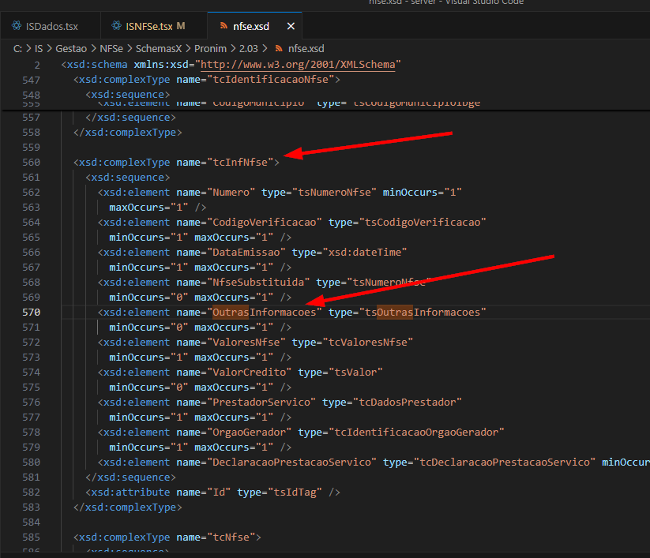Select line number 560 in the gutter
The width and height of the screenshot is (650, 558).
[31, 163]
